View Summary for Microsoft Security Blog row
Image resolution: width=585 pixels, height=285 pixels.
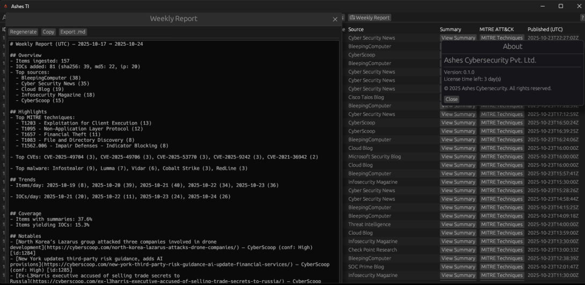tap(458, 157)
